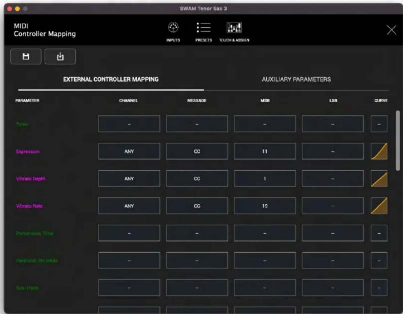Screen dimensions: 403x314
Task: Open the Portamento Time curve box
Action: [x=379, y=233]
